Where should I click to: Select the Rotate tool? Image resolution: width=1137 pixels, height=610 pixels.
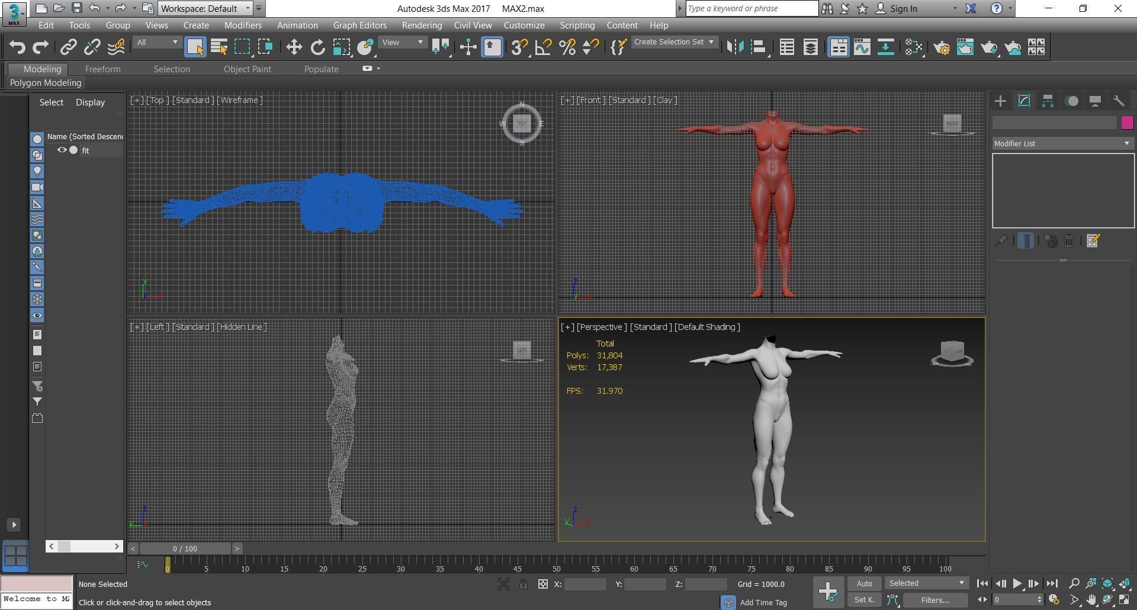point(317,47)
